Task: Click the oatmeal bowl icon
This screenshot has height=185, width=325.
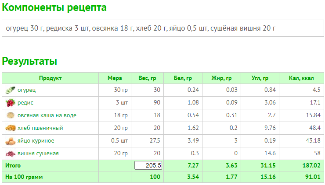Action: (x=11, y=115)
